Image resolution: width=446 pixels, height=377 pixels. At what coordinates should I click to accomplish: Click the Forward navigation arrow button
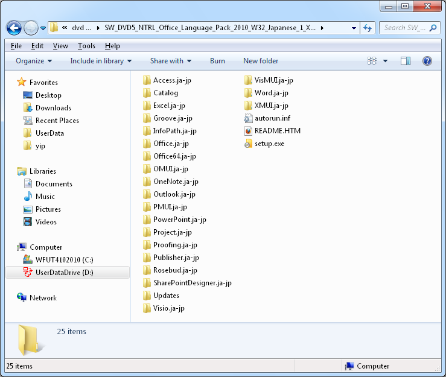click(x=30, y=28)
